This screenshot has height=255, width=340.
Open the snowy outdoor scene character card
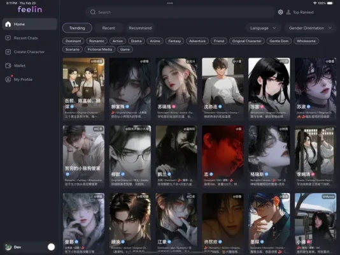click(316, 224)
